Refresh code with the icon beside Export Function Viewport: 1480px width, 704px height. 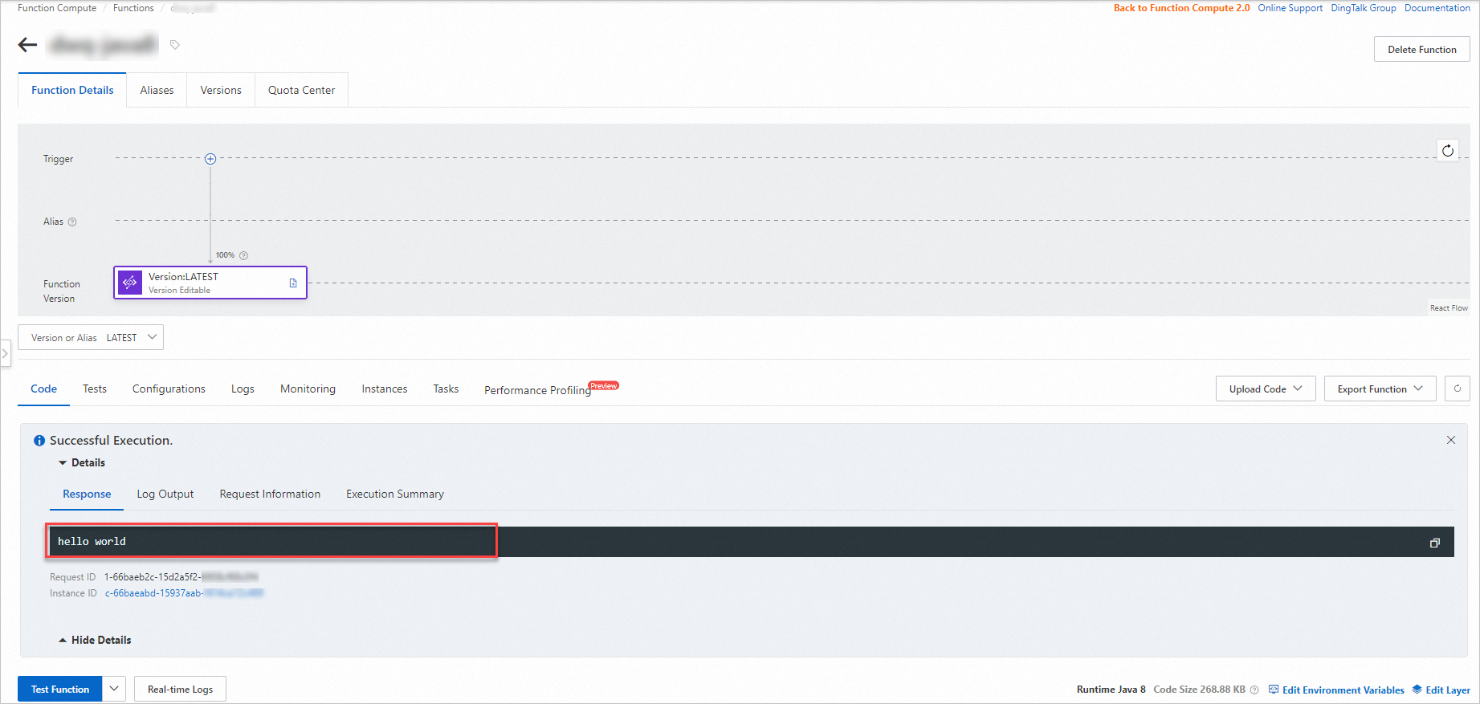coord(1458,389)
